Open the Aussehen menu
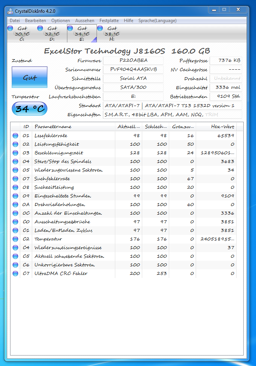Viewport: 256px width, 366px height. pyautogui.click(x=85, y=21)
